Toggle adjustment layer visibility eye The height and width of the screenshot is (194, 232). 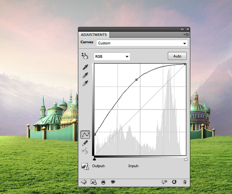pos(113,181)
